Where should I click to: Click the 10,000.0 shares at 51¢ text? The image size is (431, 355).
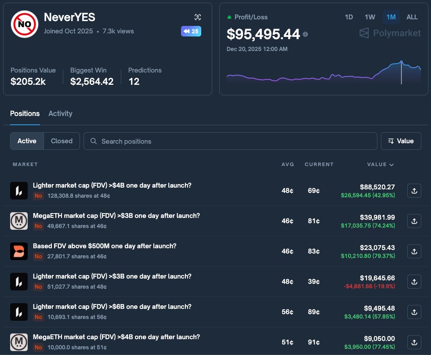click(x=77, y=347)
